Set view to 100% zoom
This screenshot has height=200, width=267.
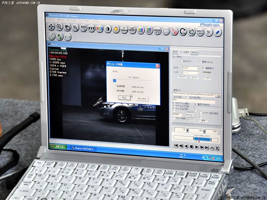pos(83,28)
